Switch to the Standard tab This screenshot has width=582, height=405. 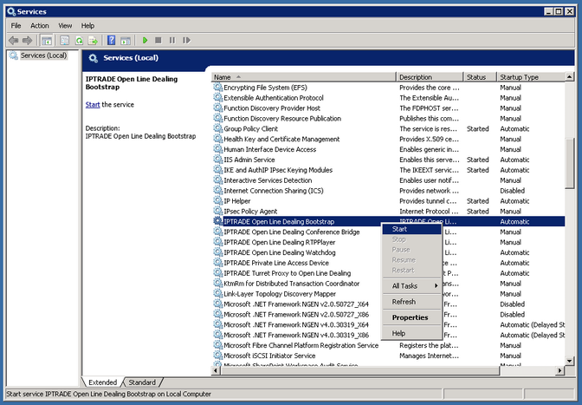pyautogui.click(x=142, y=382)
